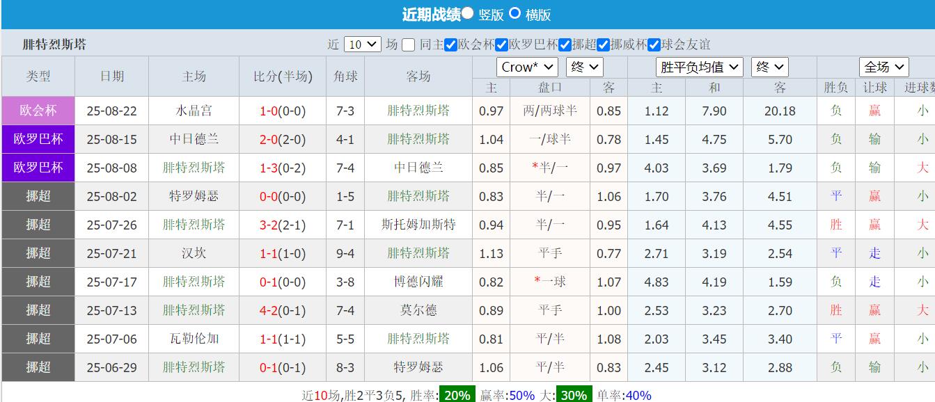The width and height of the screenshot is (935, 402).
Task: Open the Crow* bookmaker dropdown
Action: pyautogui.click(x=526, y=67)
